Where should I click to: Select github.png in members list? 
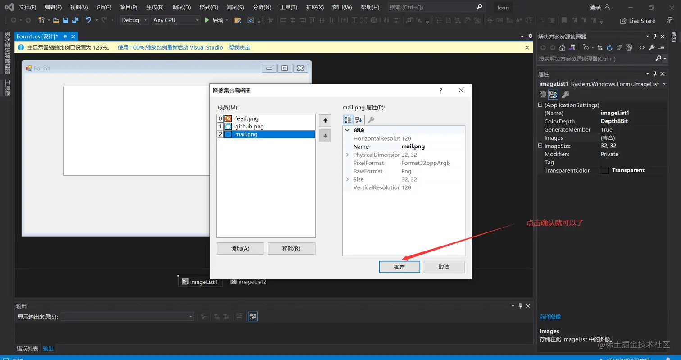pos(266,127)
